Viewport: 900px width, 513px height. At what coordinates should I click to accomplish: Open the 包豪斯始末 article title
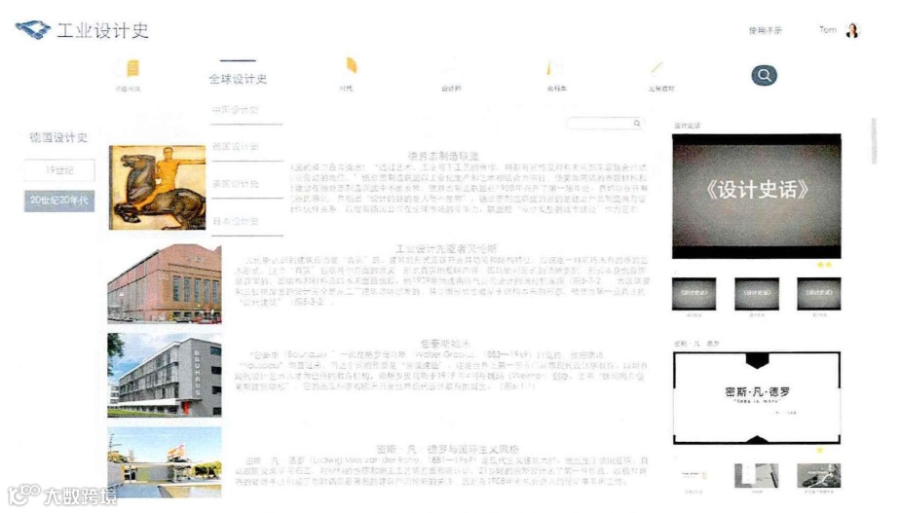[445, 344]
